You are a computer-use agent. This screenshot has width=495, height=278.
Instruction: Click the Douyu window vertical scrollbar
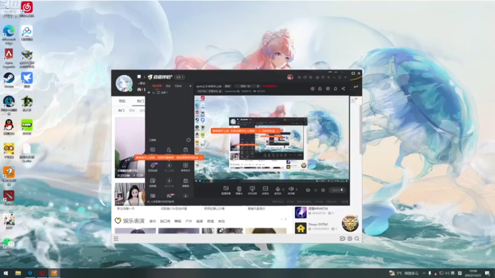(361, 129)
